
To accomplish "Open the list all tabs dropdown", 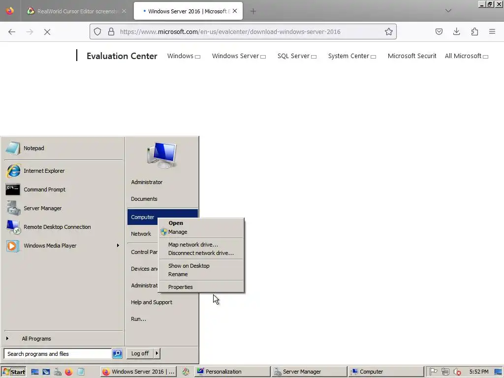I will coord(448,11).
